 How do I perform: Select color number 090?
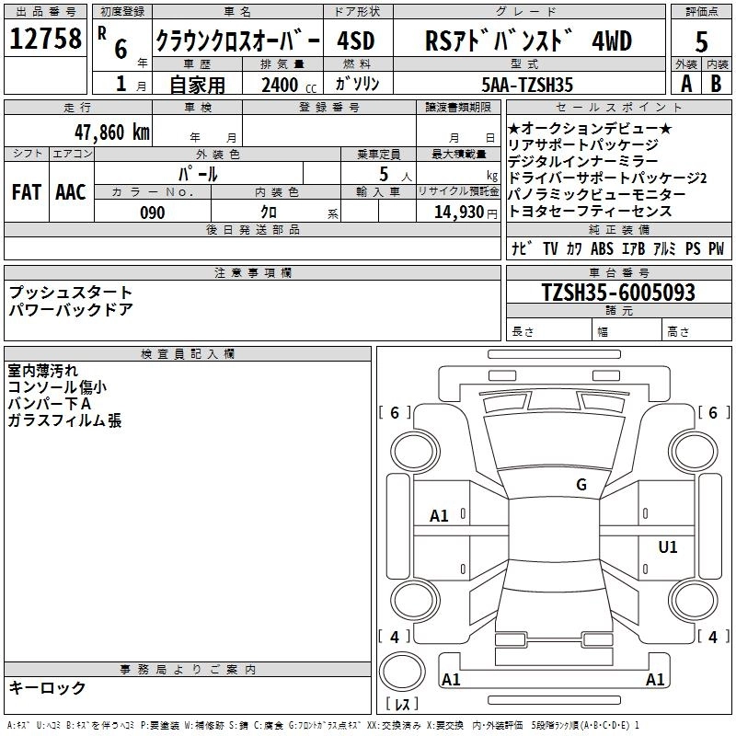[153, 213]
